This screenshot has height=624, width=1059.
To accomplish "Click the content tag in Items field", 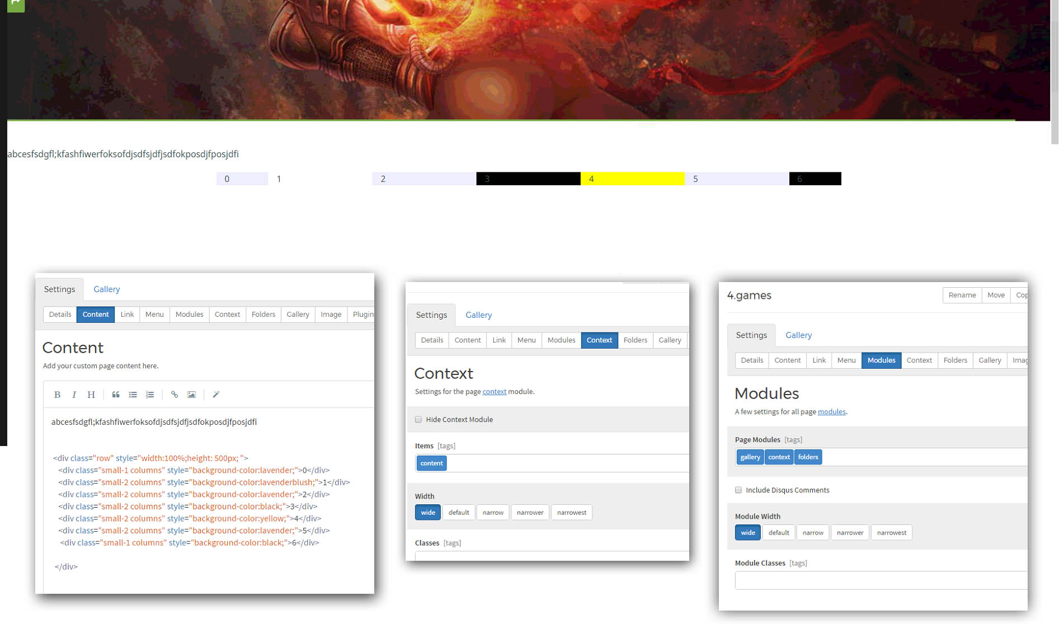I will pyautogui.click(x=431, y=463).
